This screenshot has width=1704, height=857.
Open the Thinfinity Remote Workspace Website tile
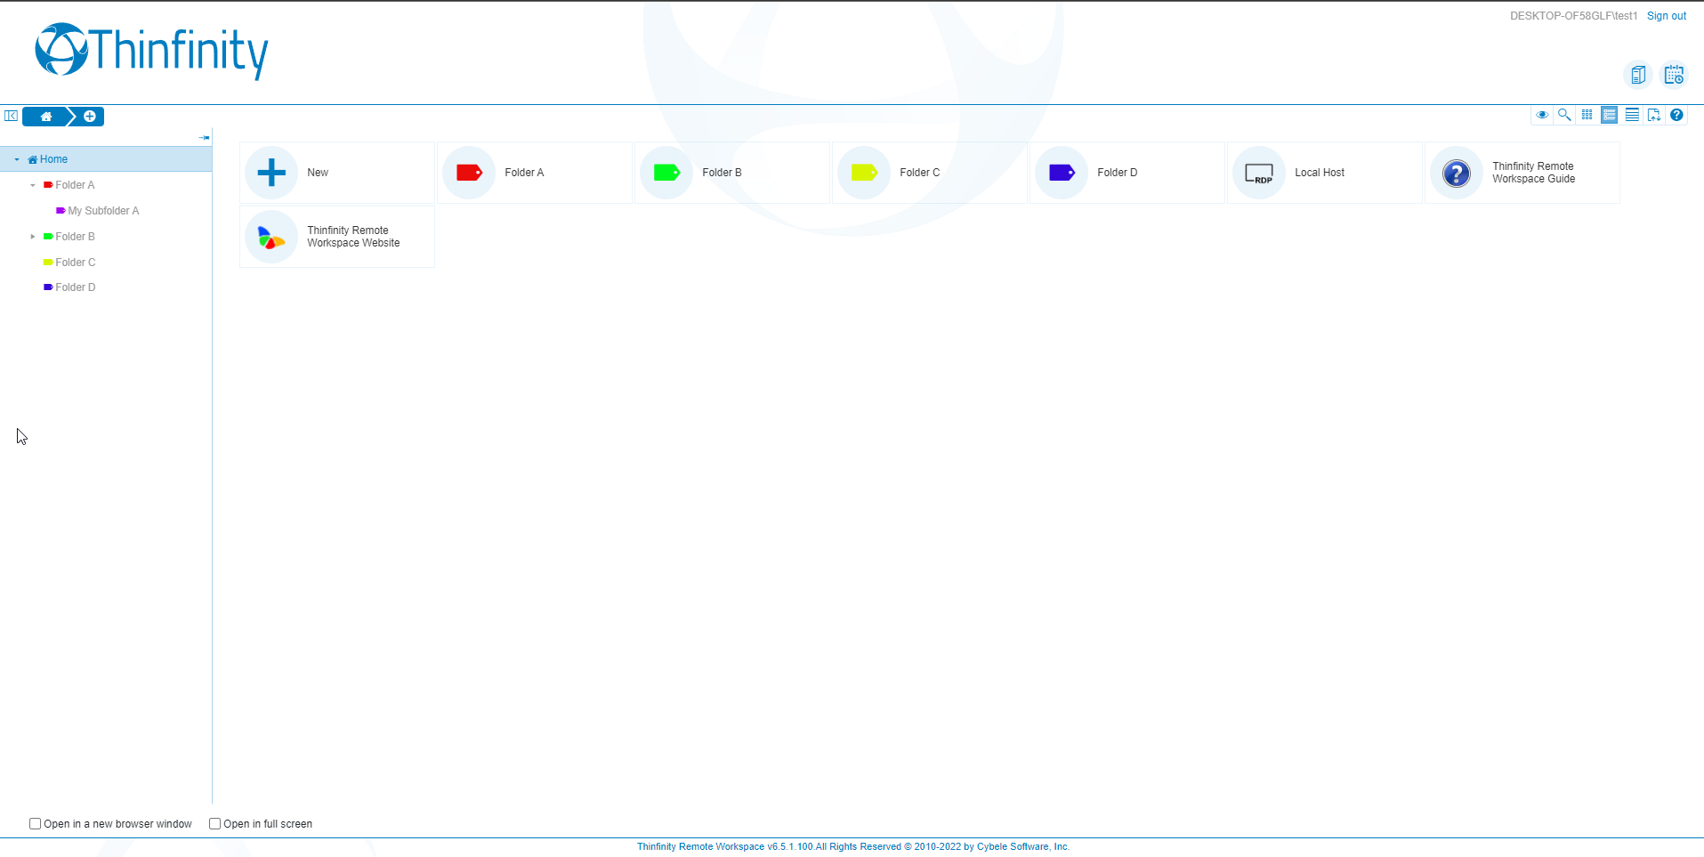pos(337,237)
